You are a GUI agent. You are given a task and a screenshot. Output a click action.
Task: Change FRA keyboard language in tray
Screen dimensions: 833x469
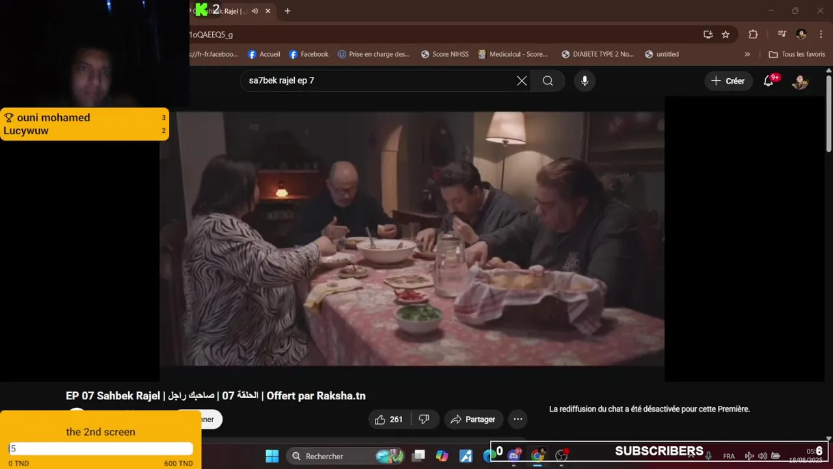729,456
